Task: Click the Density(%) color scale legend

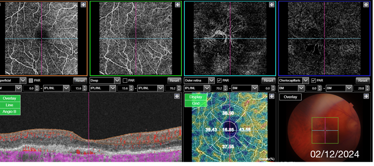Action: pos(266,159)
